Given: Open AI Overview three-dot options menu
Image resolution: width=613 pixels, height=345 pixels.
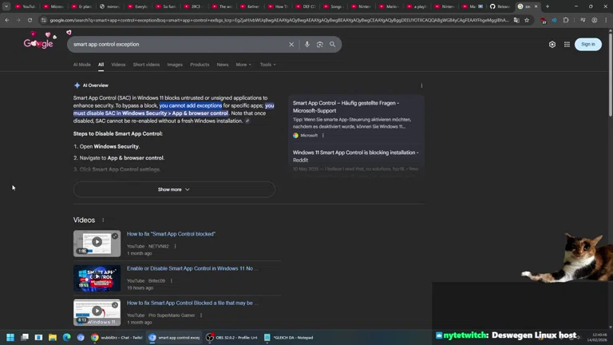Looking at the screenshot, I should coord(421,85).
